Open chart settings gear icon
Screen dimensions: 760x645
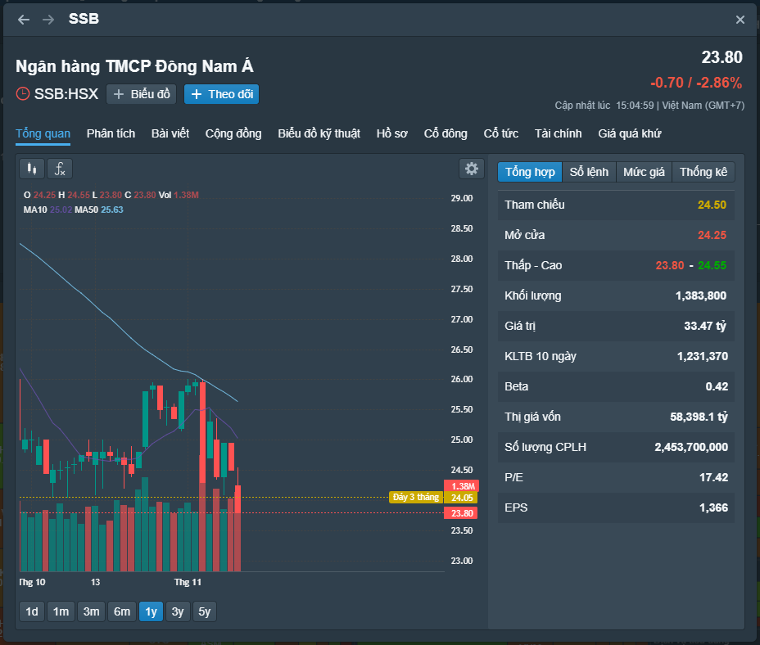pyautogui.click(x=471, y=169)
